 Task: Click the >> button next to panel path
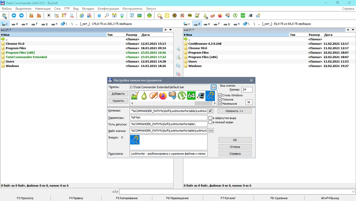point(214,87)
